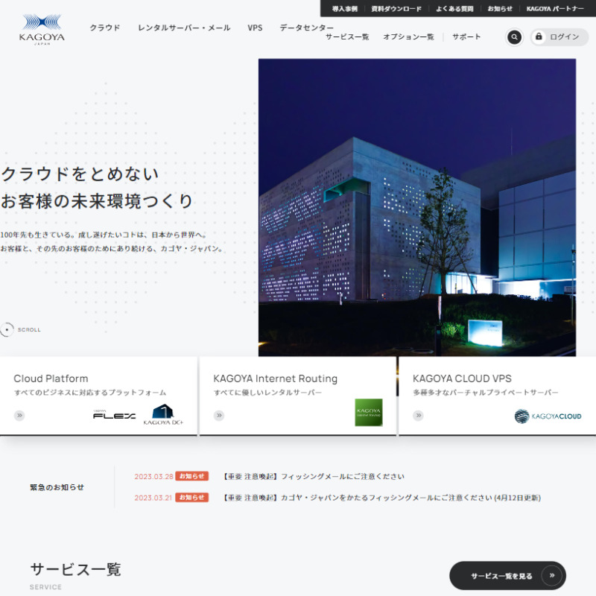
Task: Open the KAGOYA Internet Routing card title
Action: (x=275, y=378)
